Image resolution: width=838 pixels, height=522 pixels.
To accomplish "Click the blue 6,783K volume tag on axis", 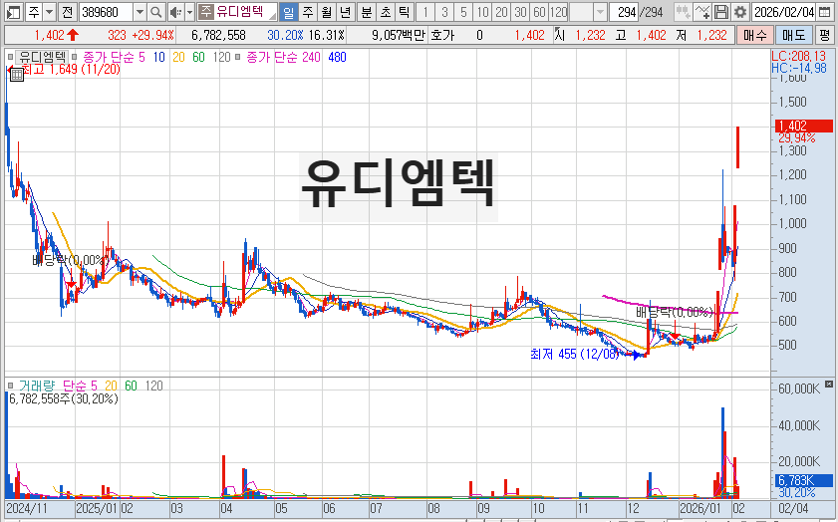I will pyautogui.click(x=804, y=480).
